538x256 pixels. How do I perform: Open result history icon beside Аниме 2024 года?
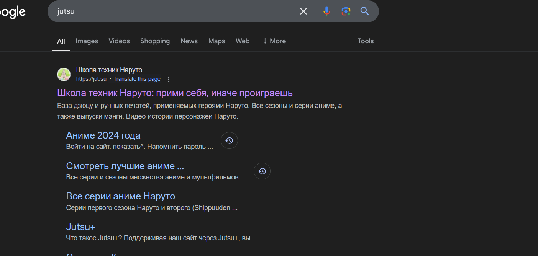click(229, 140)
